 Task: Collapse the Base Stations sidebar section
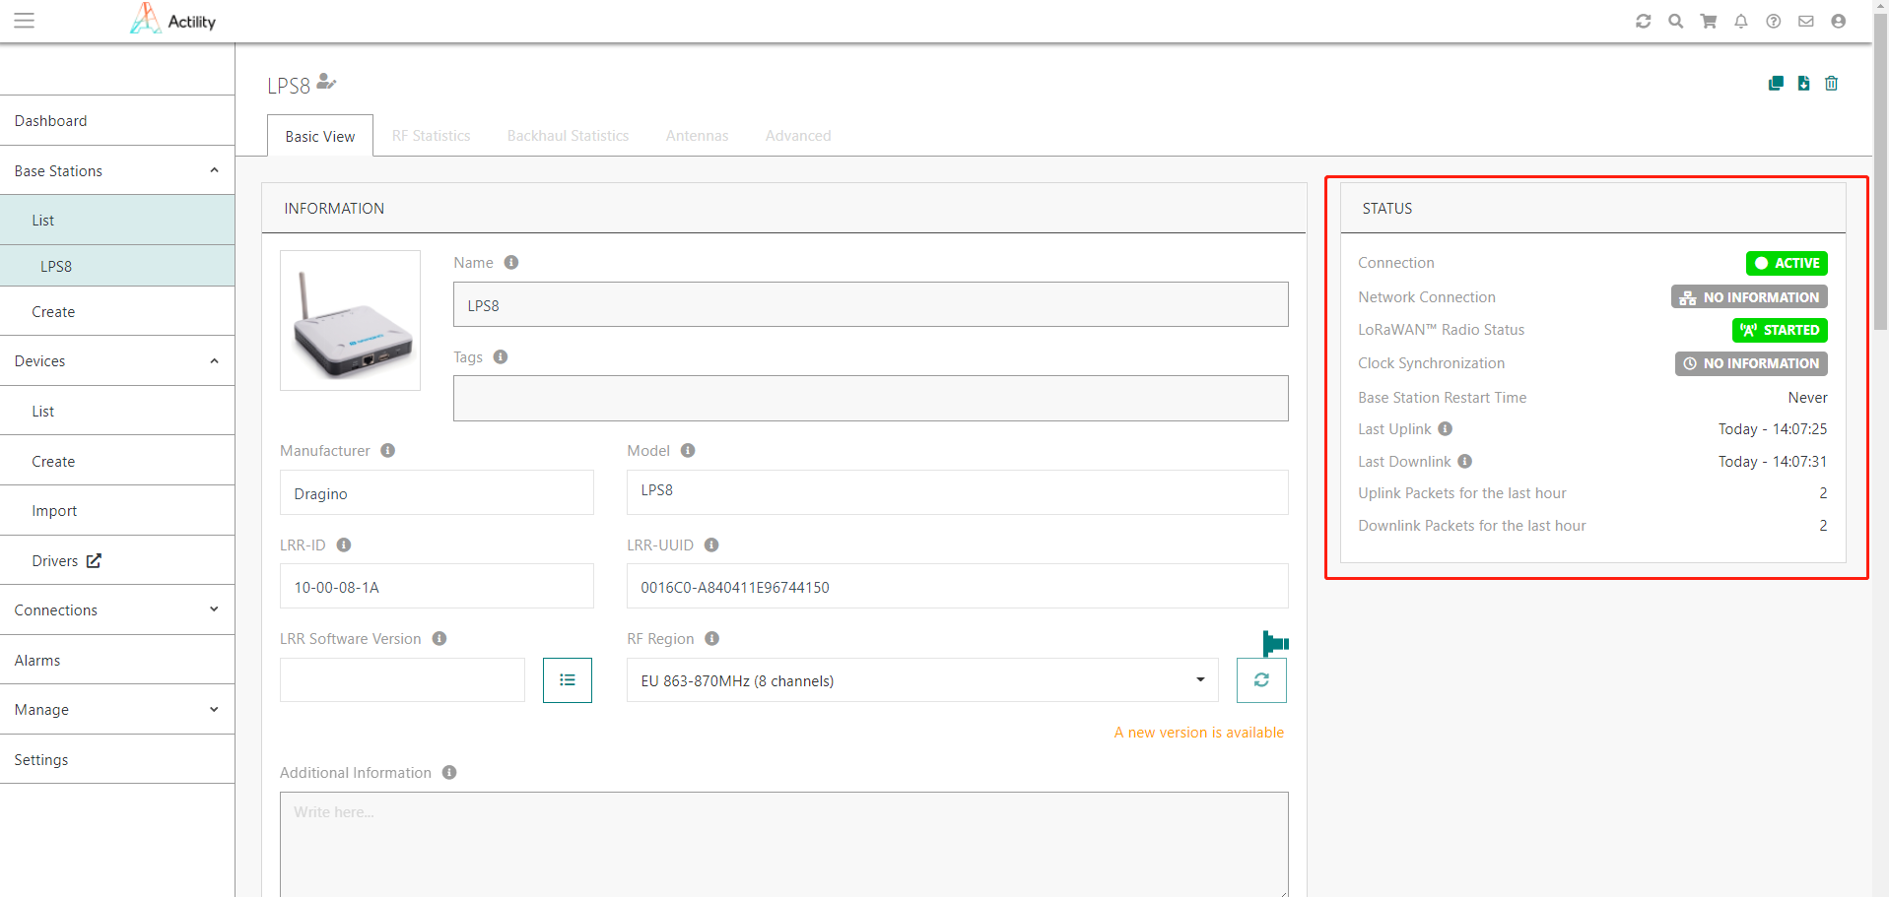(x=214, y=170)
